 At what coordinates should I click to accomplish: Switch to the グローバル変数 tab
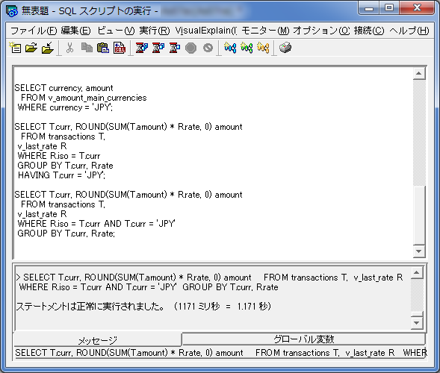(304, 339)
